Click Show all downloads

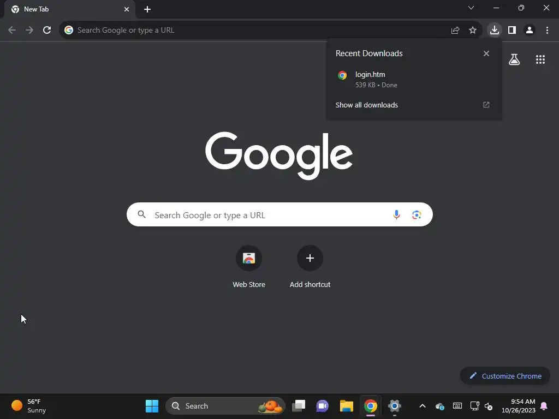[x=366, y=105]
